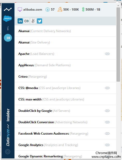
Task: Toggle eye icon for DoubleClick by Google
Action: pos(107,111)
